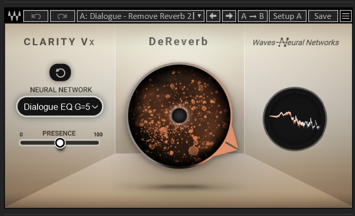Click the main DeReverb amount knob

tap(179, 115)
